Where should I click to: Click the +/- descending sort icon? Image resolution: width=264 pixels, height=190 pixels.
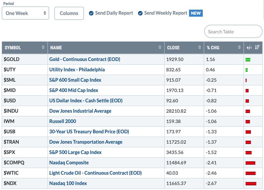click(x=257, y=47)
